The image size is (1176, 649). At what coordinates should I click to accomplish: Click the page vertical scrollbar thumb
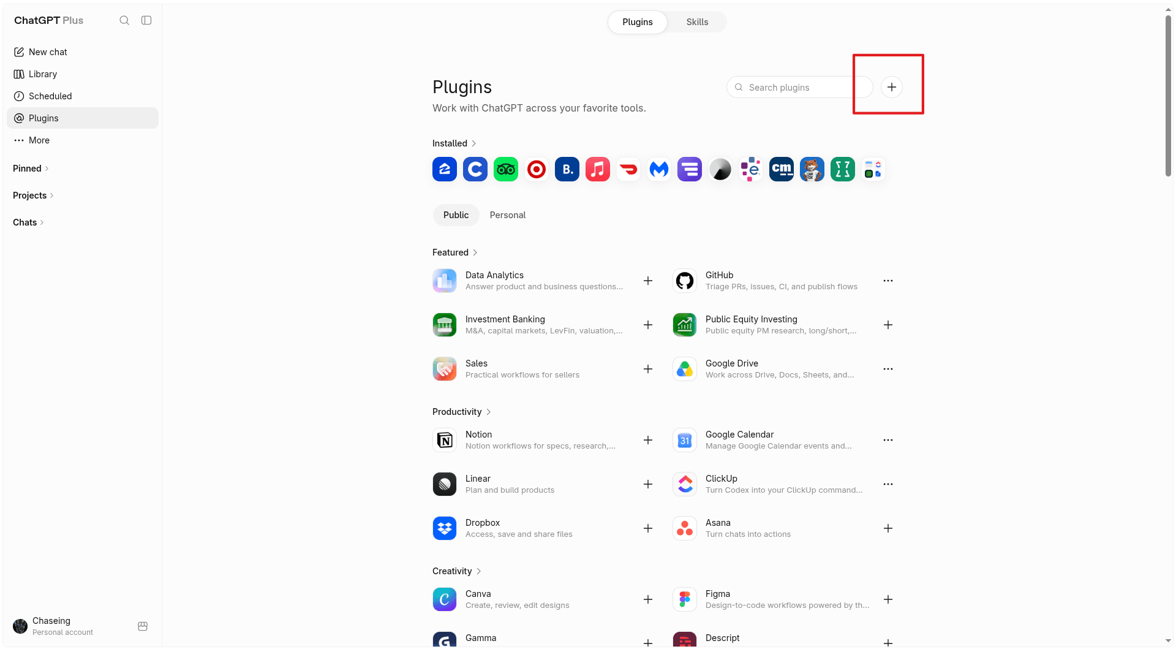point(1168,95)
